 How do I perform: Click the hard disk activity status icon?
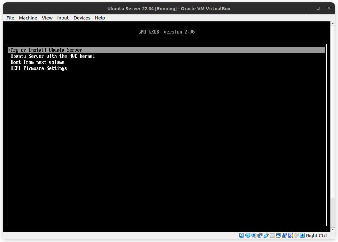point(242,235)
